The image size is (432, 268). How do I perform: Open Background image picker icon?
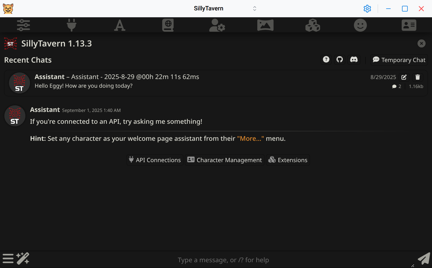point(265,25)
